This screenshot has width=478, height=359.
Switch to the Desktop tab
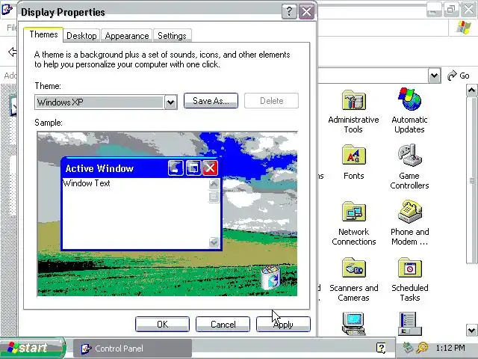click(x=81, y=36)
